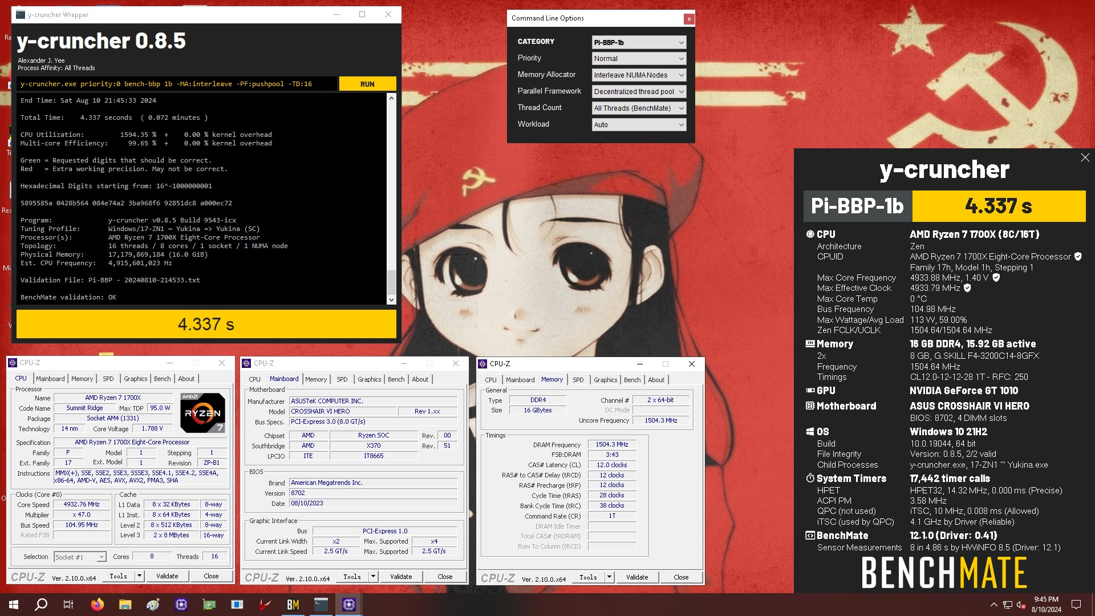Open the first CPU-Z taskbar icon
1095x616 pixels.
(181, 605)
